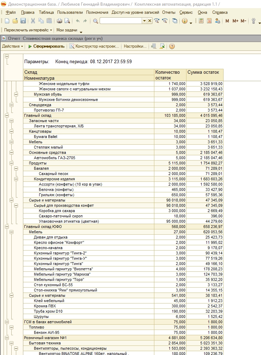Click the Print icon
Image resolution: width=261 pixels, height=355 pixels.
coord(59,21)
